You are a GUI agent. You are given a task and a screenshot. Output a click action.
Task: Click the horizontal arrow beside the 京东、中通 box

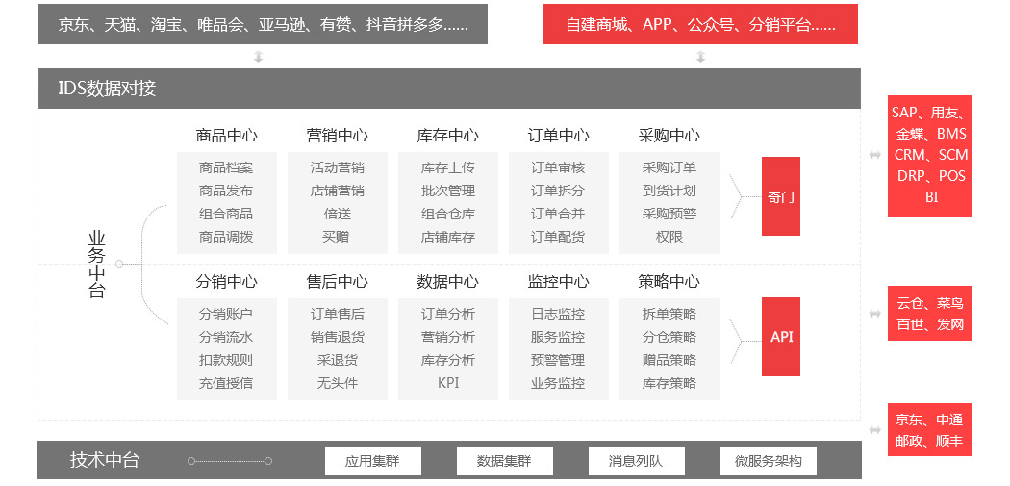click(874, 430)
